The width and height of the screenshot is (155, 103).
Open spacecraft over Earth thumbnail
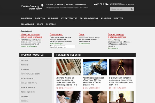click(95, 67)
